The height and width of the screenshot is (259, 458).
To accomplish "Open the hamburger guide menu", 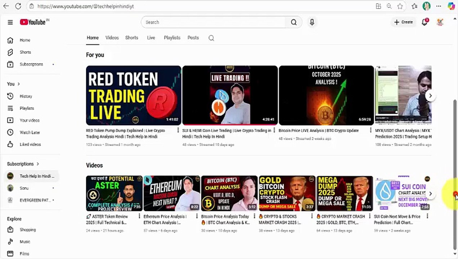I will (10, 22).
